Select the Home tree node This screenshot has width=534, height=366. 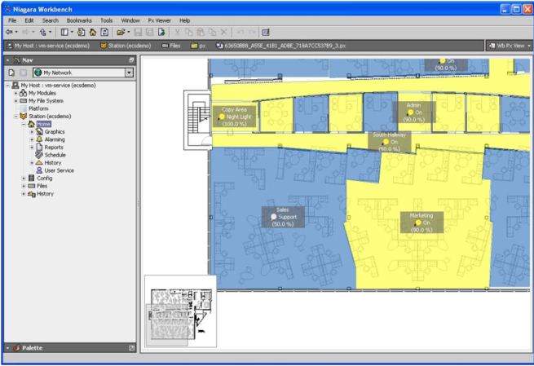[x=43, y=124]
